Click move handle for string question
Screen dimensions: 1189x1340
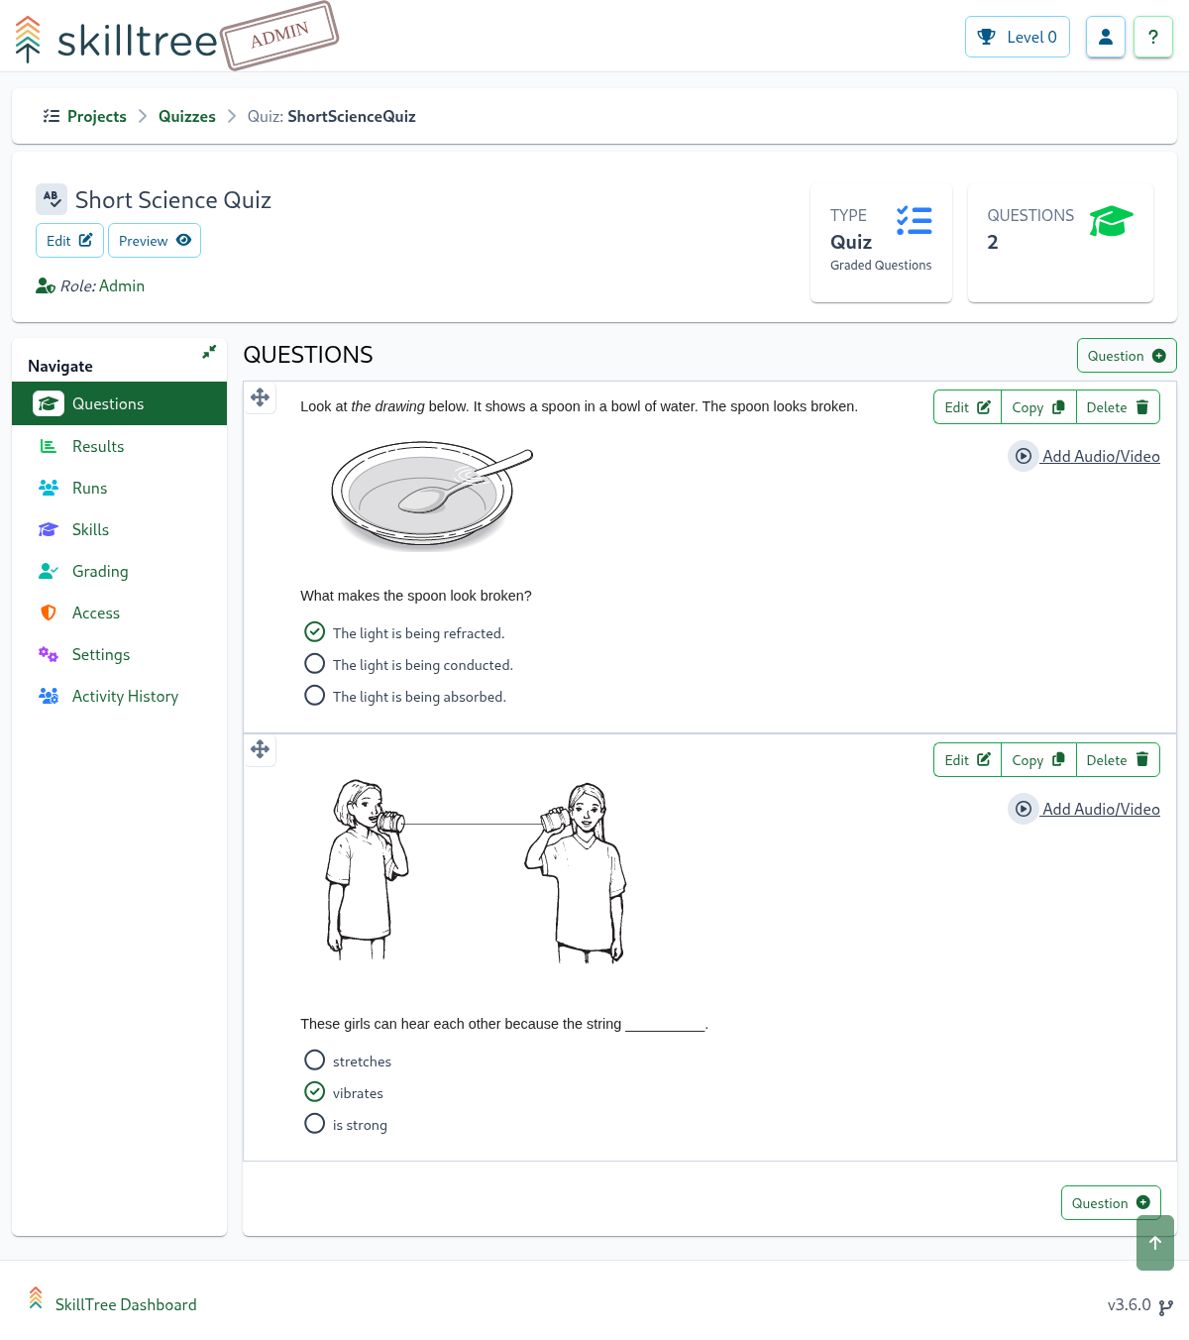pyautogui.click(x=260, y=749)
